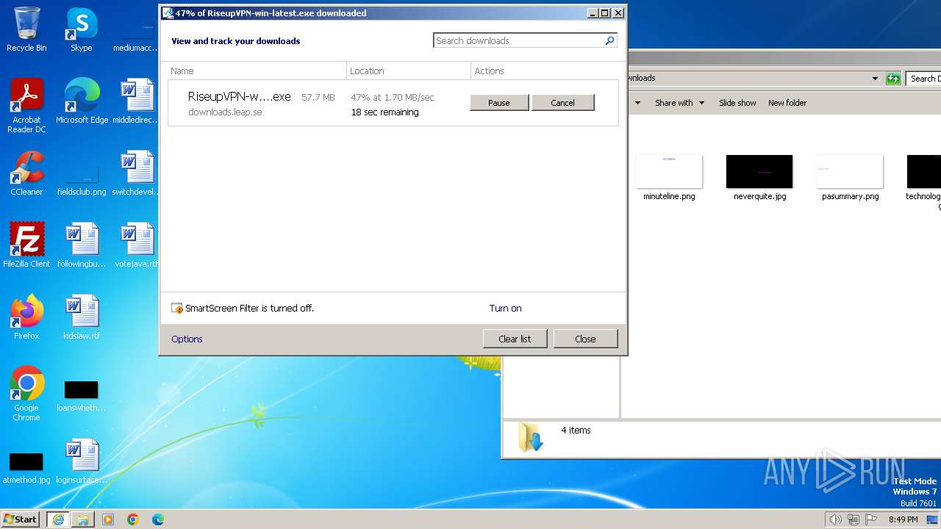The width and height of the screenshot is (941, 529).
Task: Click the SmartScreen Filter shield icon
Action: [177, 309]
